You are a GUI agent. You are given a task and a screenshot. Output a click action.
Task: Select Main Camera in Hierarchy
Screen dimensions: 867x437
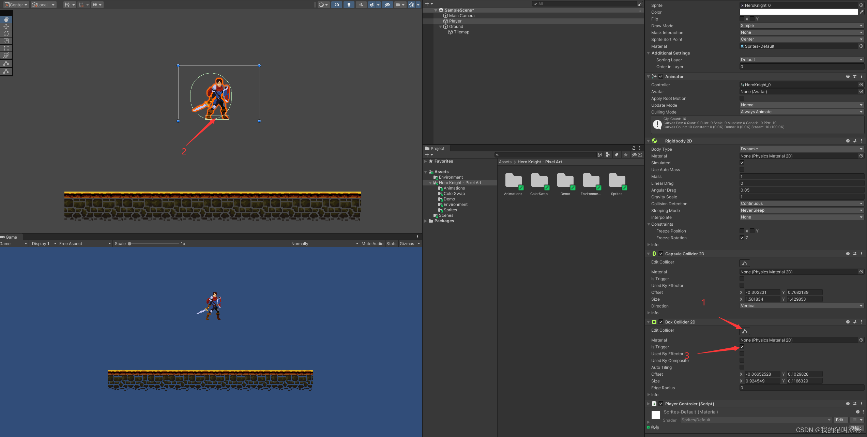click(x=461, y=16)
